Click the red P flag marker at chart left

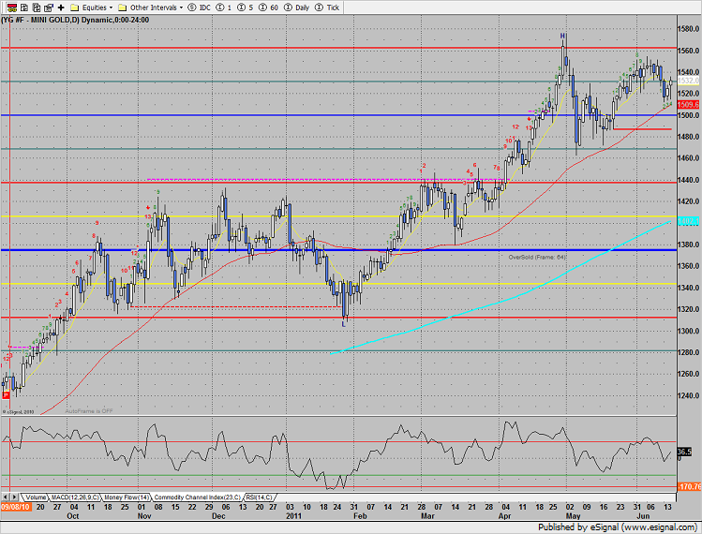point(6,395)
